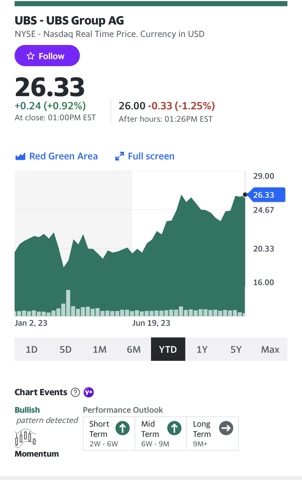
Task: Click the Performance Outlook heading
Action: click(123, 410)
